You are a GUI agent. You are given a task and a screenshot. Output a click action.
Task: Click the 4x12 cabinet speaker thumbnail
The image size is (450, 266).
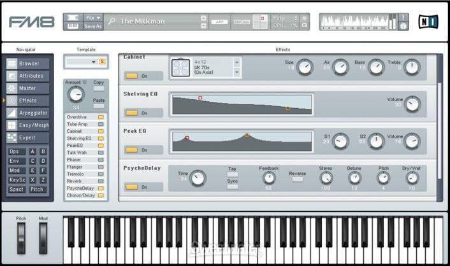tap(180, 67)
